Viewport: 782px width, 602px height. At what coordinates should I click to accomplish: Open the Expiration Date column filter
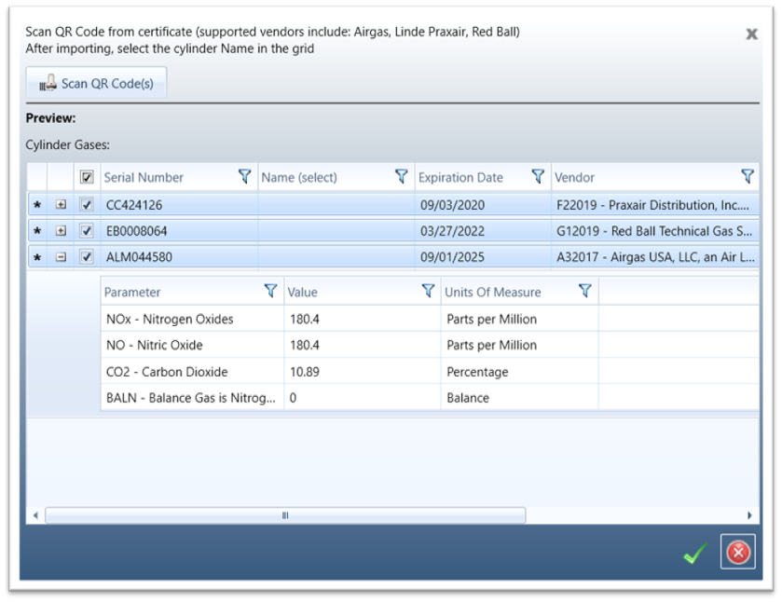[x=538, y=176]
